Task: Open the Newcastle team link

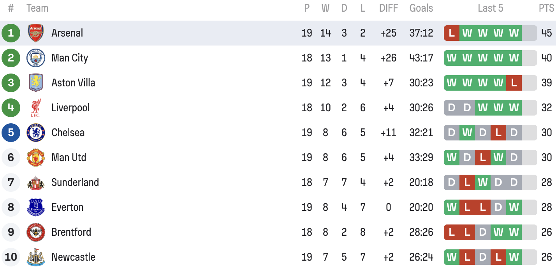Action: coord(73,257)
